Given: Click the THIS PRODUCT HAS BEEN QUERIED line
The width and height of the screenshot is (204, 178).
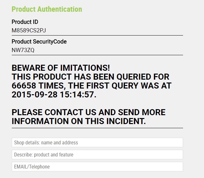Looking at the screenshot, I should coord(90,77).
